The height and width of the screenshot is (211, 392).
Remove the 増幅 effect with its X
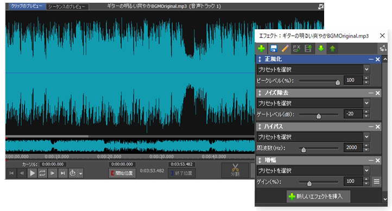377,161
